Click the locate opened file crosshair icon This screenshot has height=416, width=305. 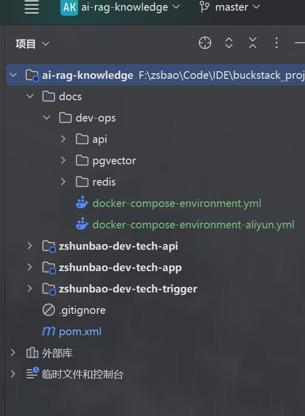click(x=205, y=43)
